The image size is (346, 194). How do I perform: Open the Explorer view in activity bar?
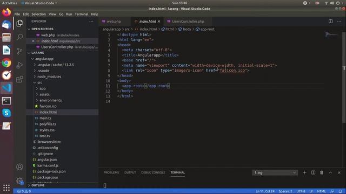click(19, 23)
